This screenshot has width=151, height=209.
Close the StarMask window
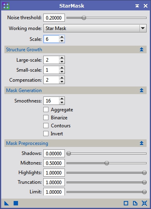(x=145, y=6)
